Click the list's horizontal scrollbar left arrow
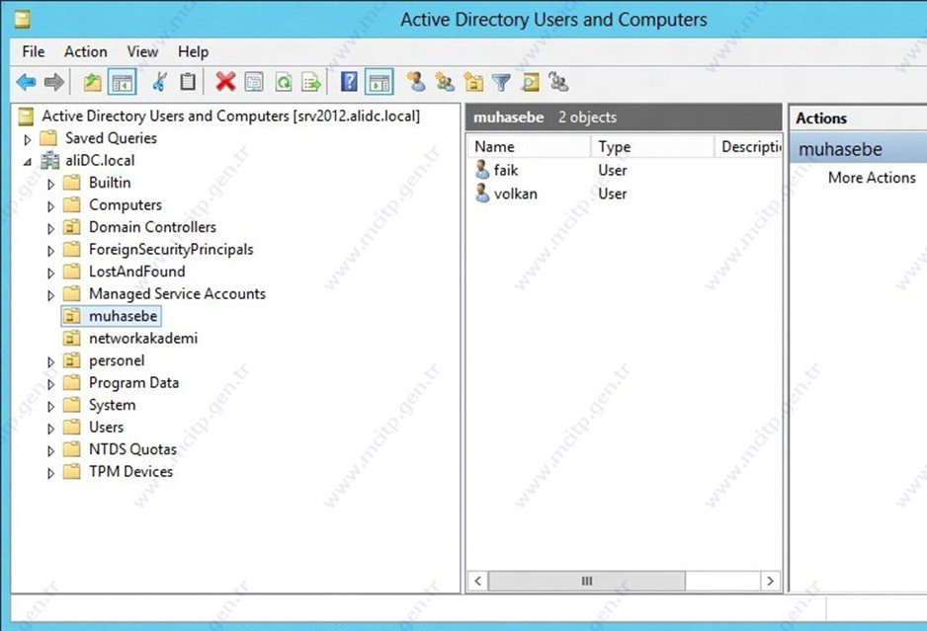The image size is (927, 631). pyautogui.click(x=477, y=581)
